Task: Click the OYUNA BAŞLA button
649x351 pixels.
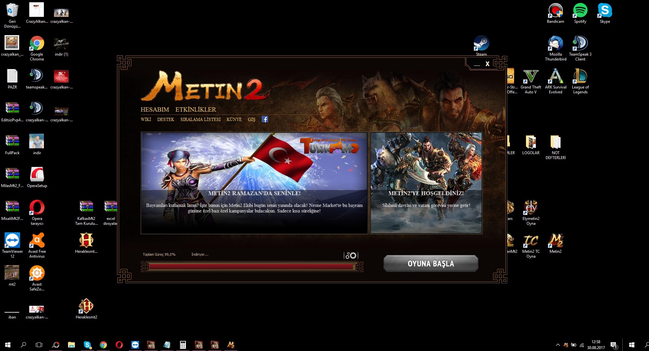Action: (431, 263)
